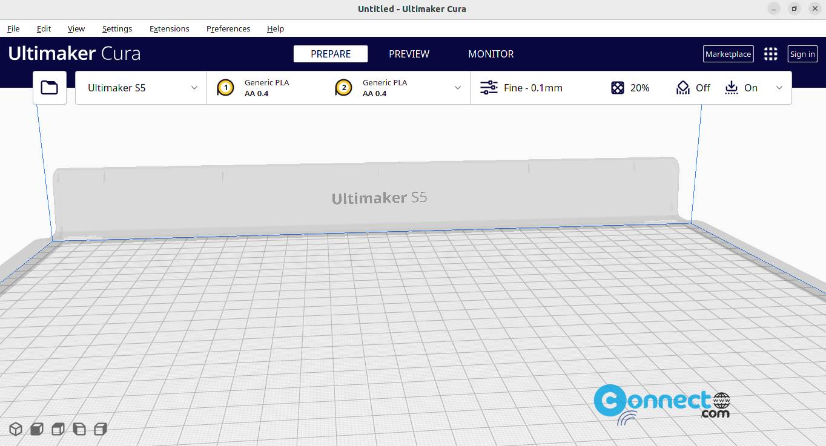The image size is (826, 446).
Task: Switch to the PREVIEW stage tab
Action: [409, 54]
